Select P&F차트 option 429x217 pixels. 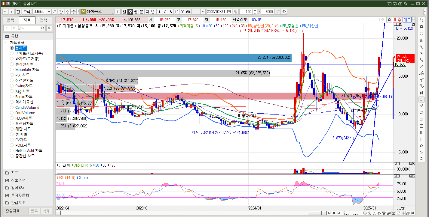coord(20,75)
